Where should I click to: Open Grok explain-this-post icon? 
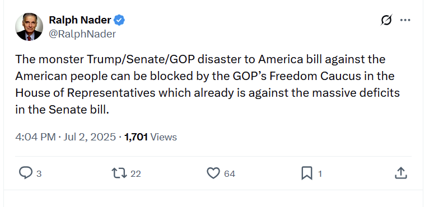(386, 20)
